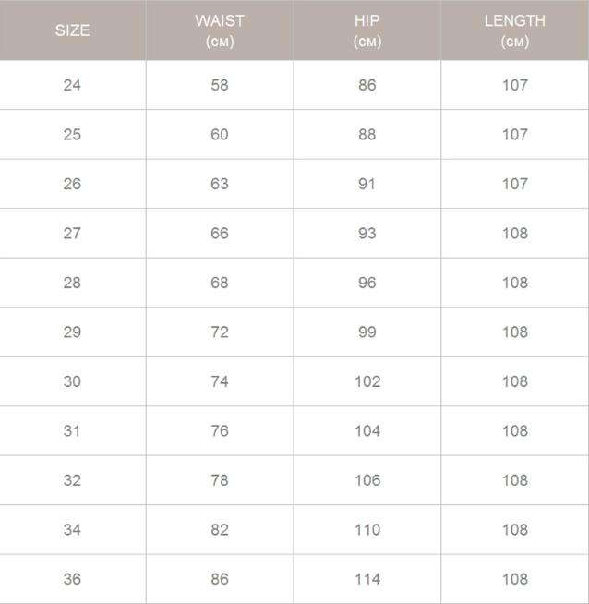
Task: Select size 36 cell
Action: pos(72,579)
